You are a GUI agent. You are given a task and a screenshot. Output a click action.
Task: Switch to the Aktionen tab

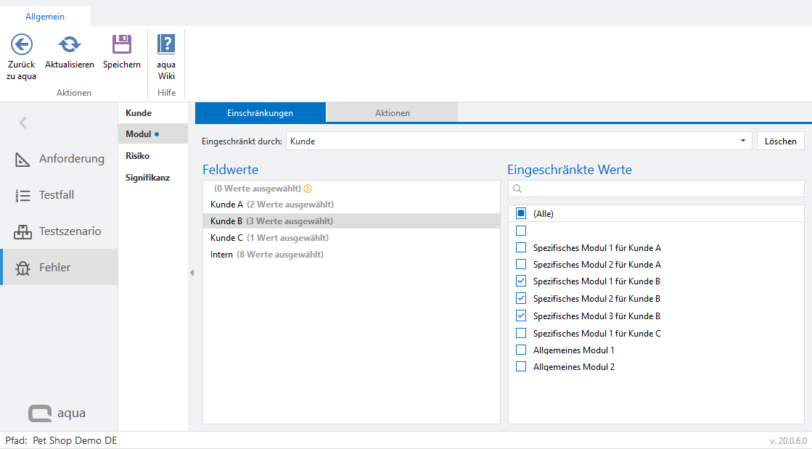pyautogui.click(x=392, y=113)
